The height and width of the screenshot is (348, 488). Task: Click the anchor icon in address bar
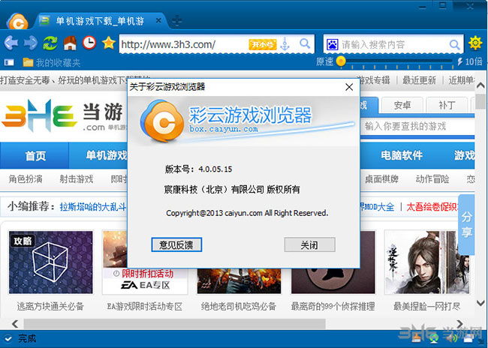point(285,43)
